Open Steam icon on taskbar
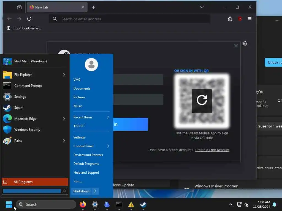 click(143, 204)
